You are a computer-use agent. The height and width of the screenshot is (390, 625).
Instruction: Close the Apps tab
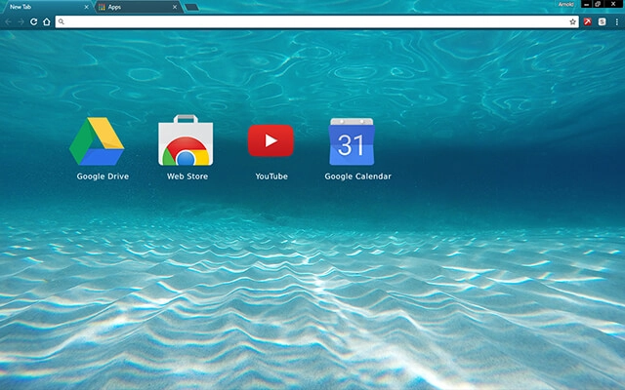click(175, 7)
